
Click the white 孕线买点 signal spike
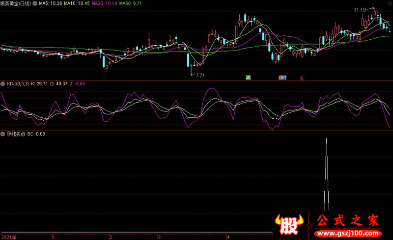pos(326,174)
